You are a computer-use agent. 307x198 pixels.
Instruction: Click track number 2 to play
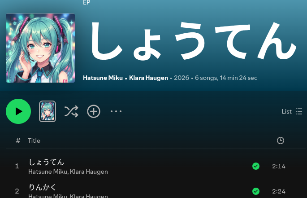pos(17,191)
